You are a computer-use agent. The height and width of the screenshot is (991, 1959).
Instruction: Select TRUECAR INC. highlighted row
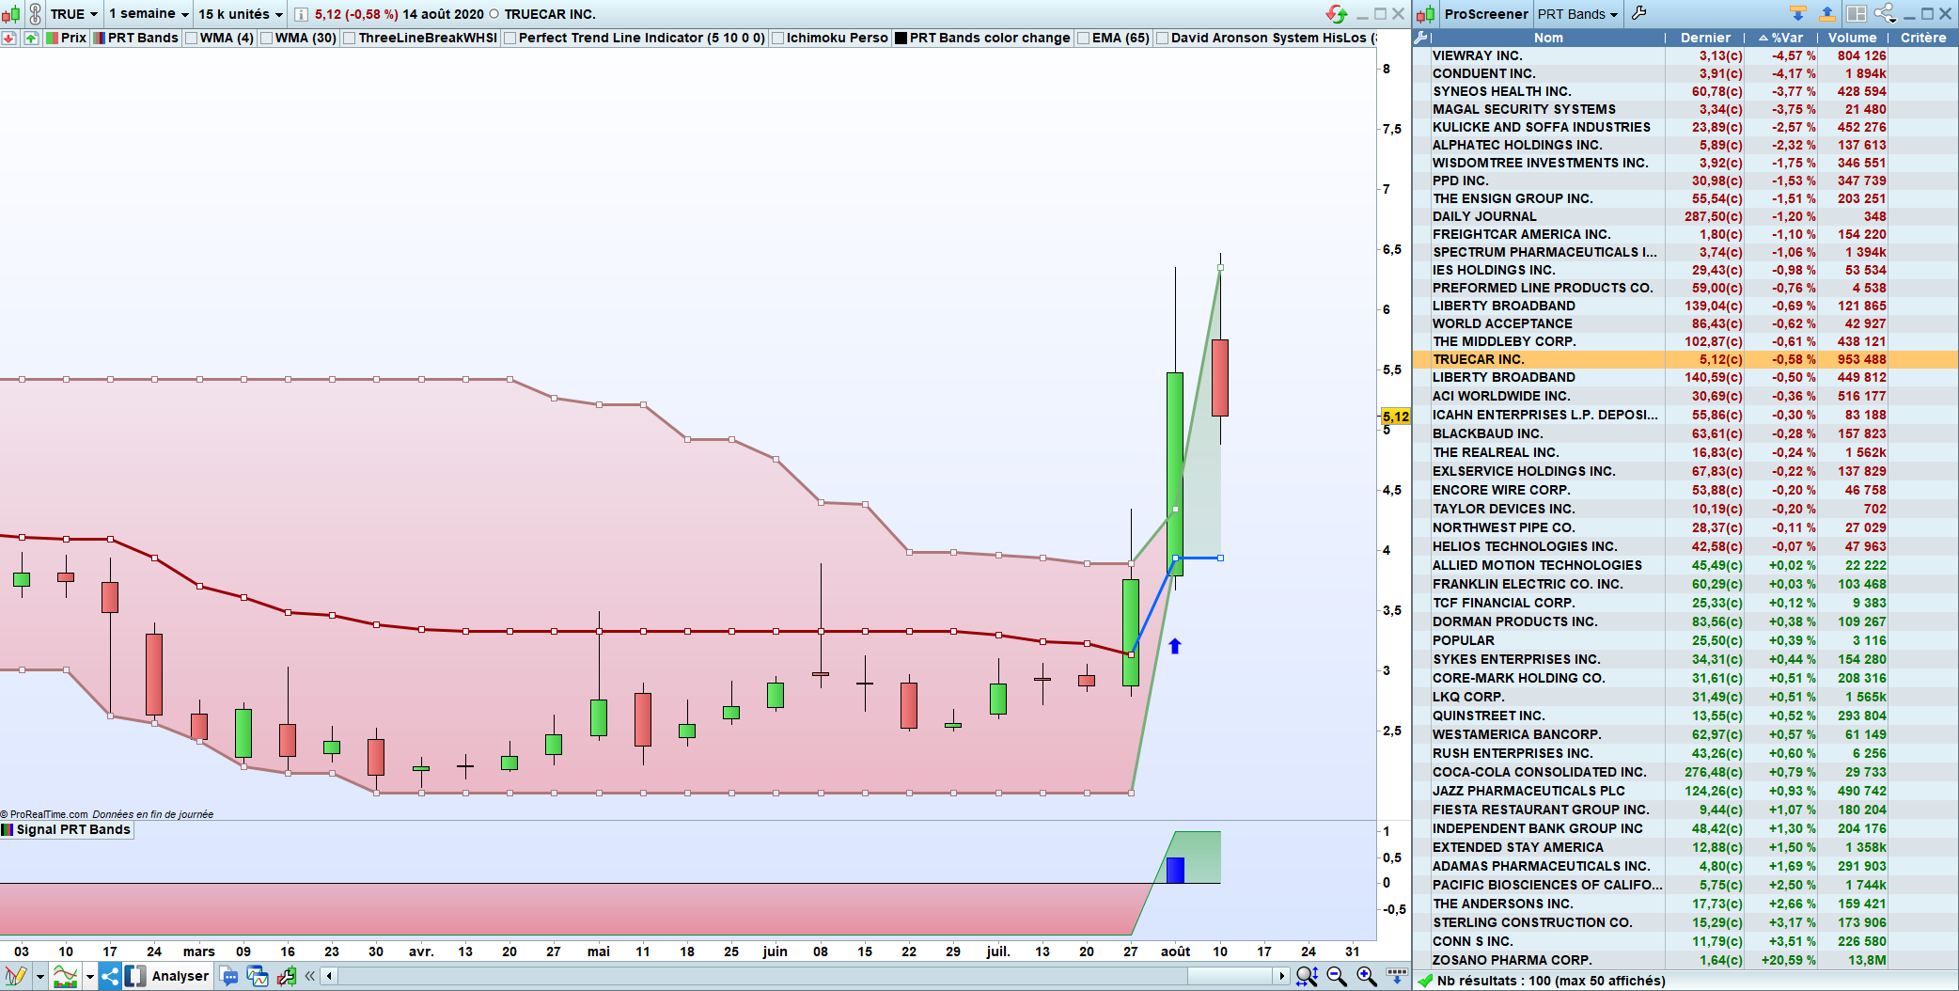(x=1685, y=359)
